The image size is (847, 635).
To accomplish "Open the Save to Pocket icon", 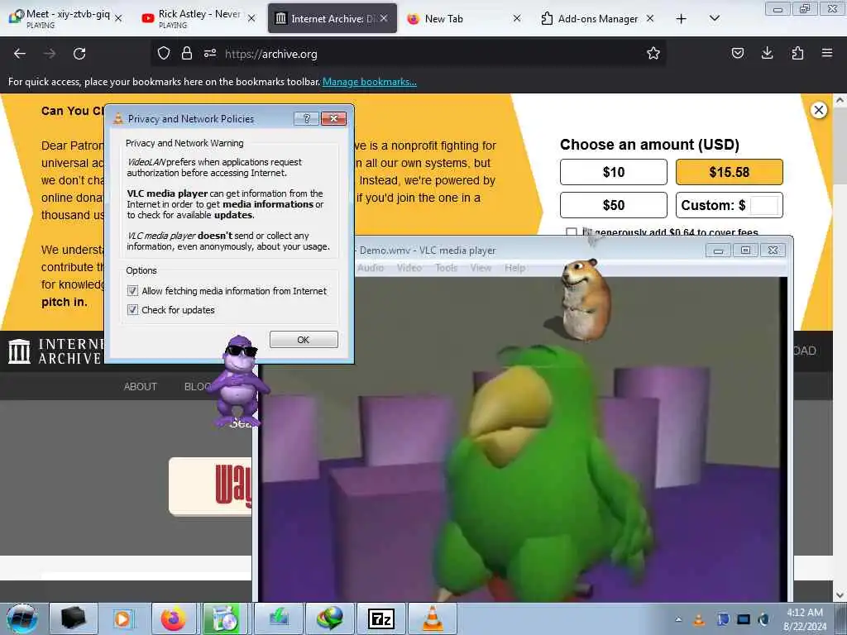I will (737, 53).
